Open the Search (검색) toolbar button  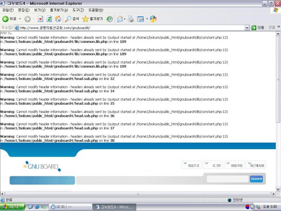(72, 19)
